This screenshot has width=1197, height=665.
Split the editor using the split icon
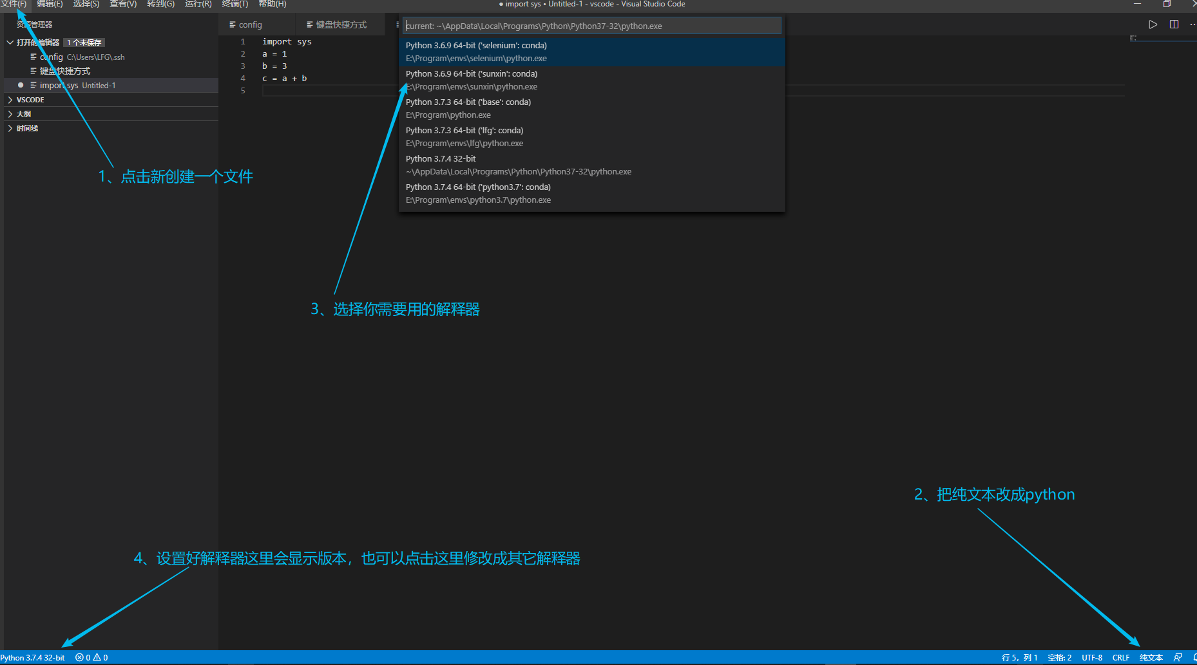[x=1173, y=24]
